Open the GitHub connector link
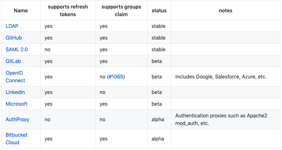 pos(14,38)
